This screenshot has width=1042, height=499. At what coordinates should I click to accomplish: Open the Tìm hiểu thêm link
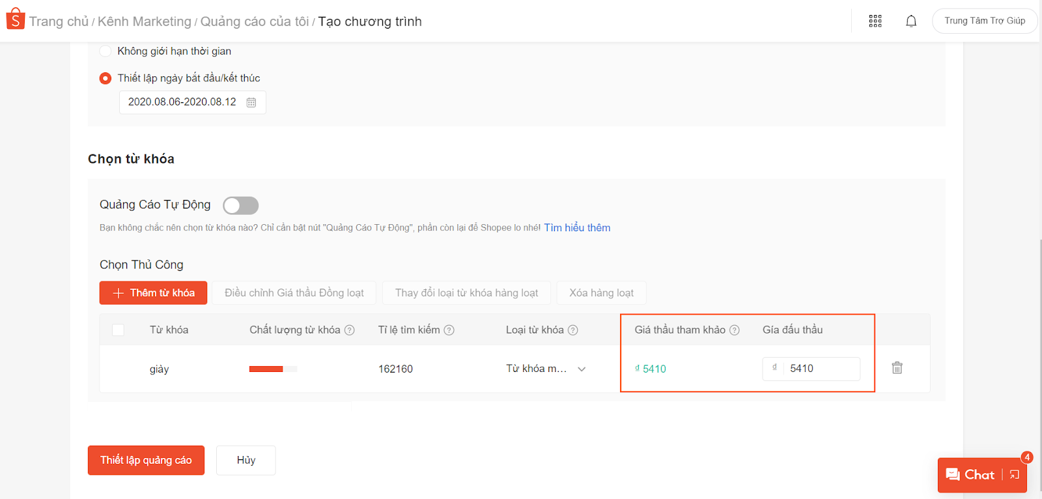click(577, 228)
